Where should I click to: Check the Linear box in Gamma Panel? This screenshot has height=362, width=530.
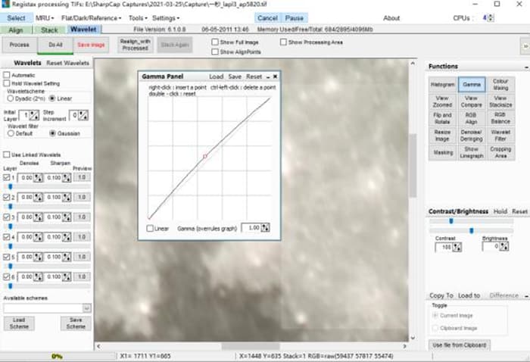(149, 228)
